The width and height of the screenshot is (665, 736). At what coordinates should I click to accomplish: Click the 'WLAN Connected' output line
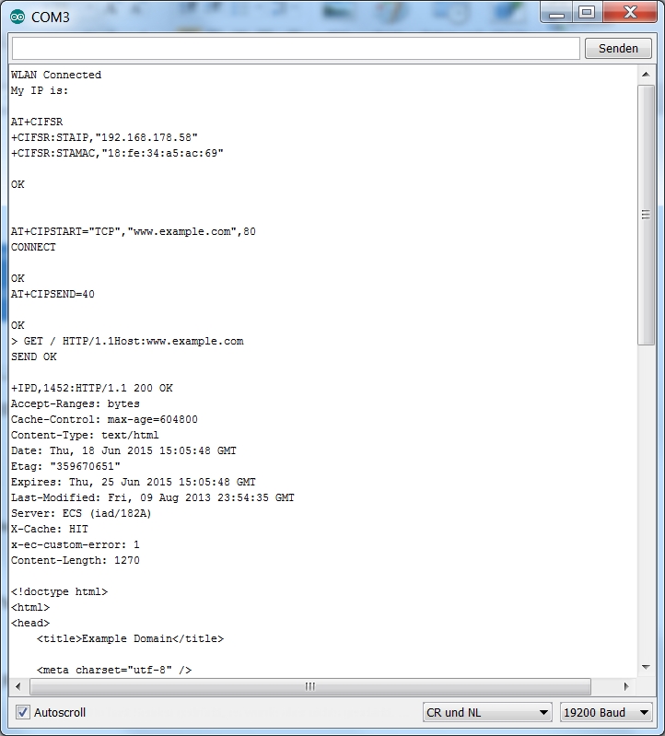click(56, 76)
